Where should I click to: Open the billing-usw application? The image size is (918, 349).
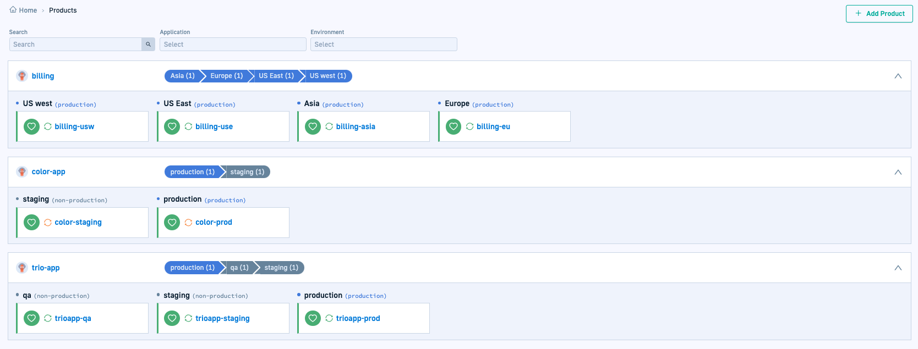[74, 126]
